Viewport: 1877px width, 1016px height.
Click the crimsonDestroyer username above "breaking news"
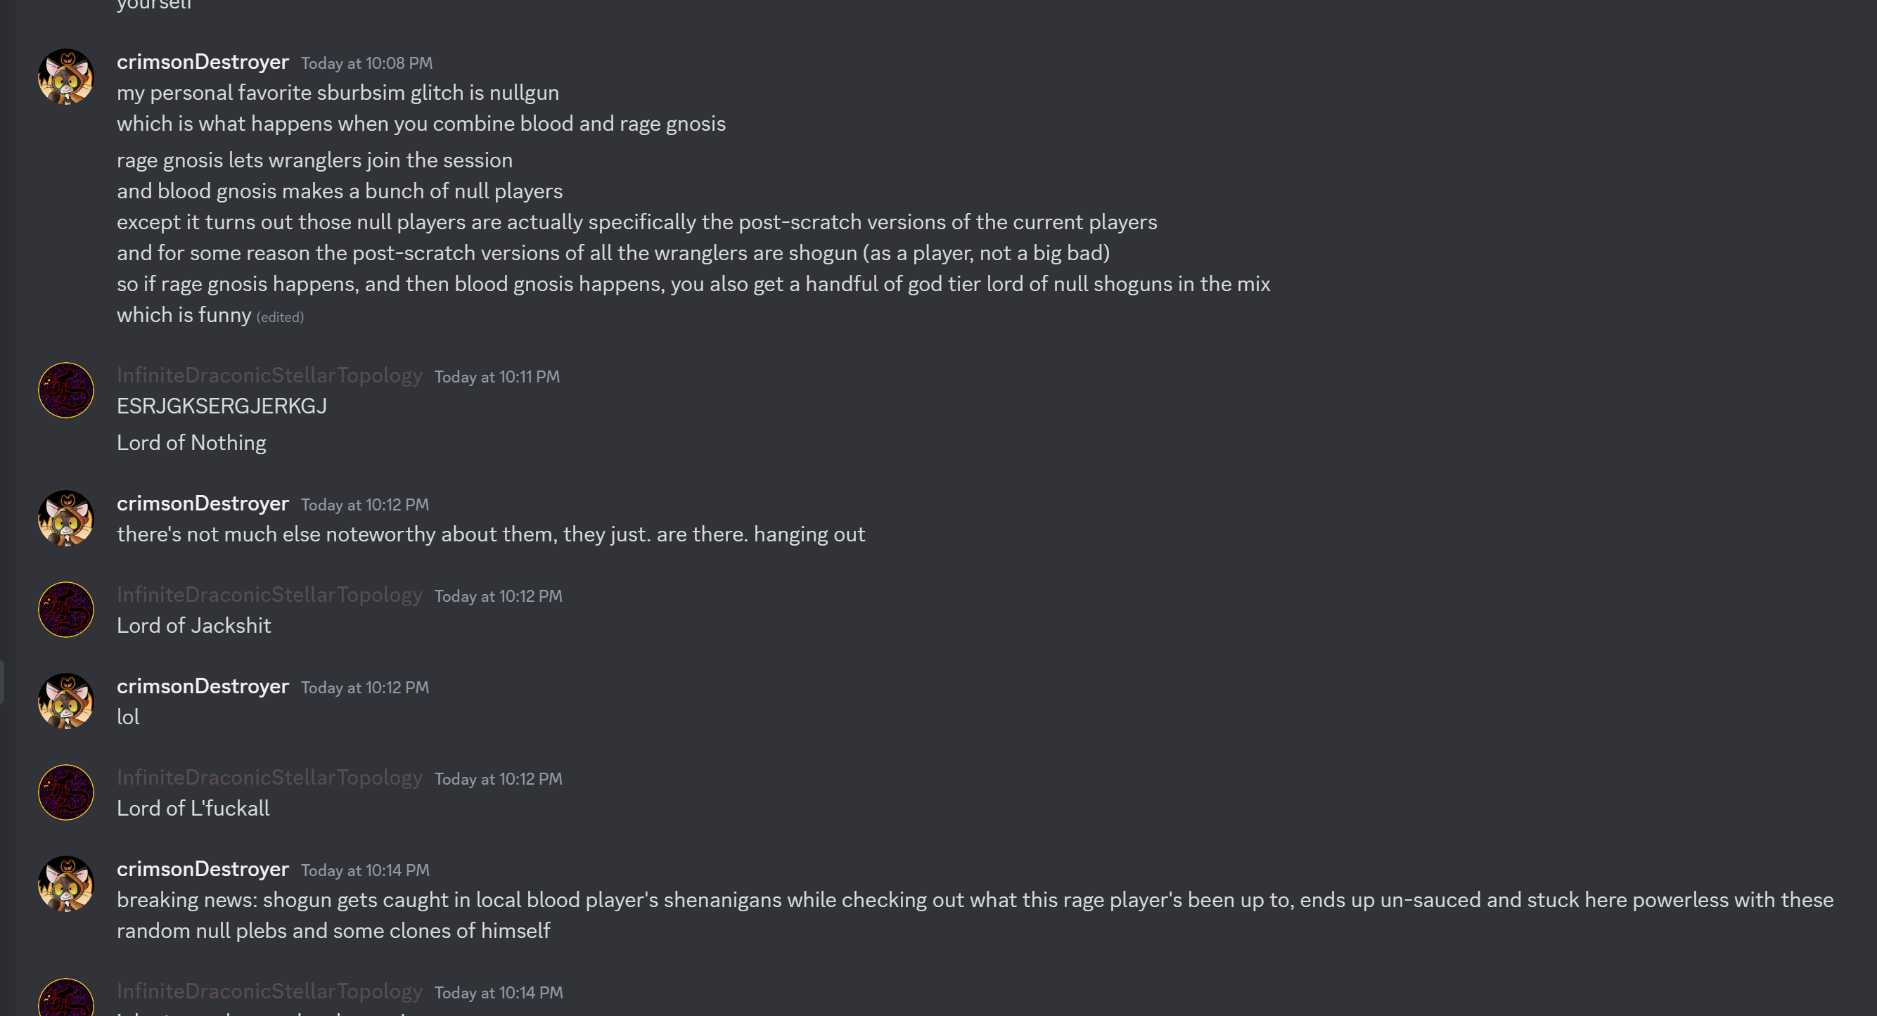[x=203, y=870]
